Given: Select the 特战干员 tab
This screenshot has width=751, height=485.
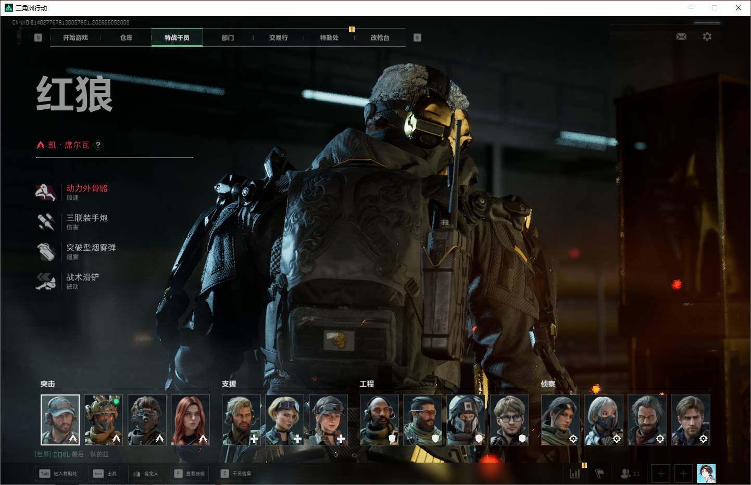Looking at the screenshot, I should coord(177,37).
